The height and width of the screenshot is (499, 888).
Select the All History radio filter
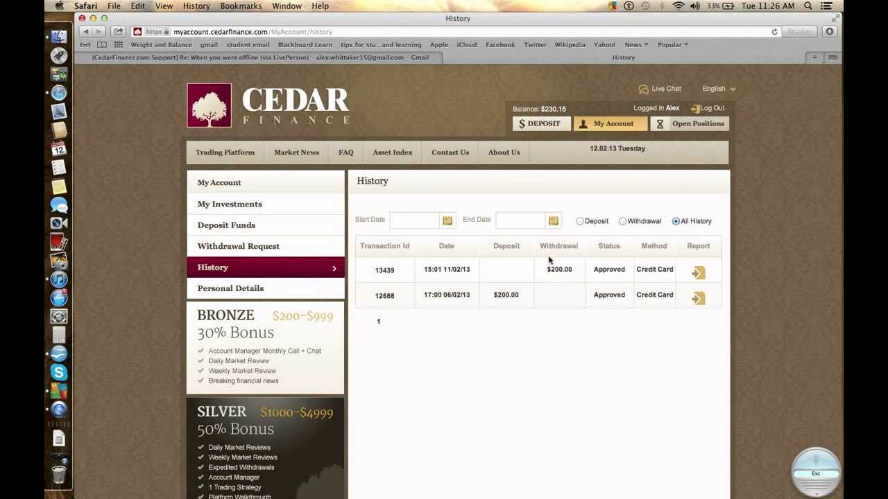(x=676, y=221)
